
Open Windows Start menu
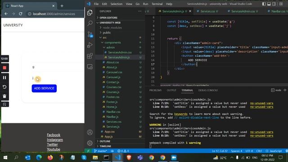pos(5,157)
